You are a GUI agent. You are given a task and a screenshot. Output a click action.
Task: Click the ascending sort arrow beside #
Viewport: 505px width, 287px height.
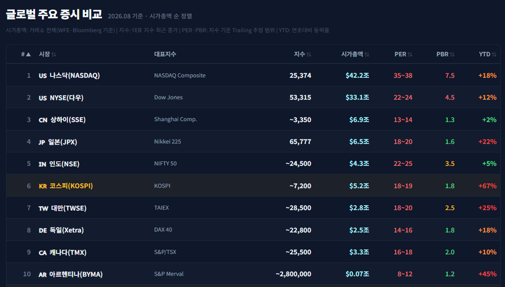pos(28,54)
